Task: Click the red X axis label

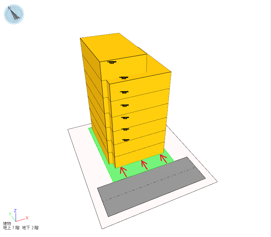Action: 27,218
